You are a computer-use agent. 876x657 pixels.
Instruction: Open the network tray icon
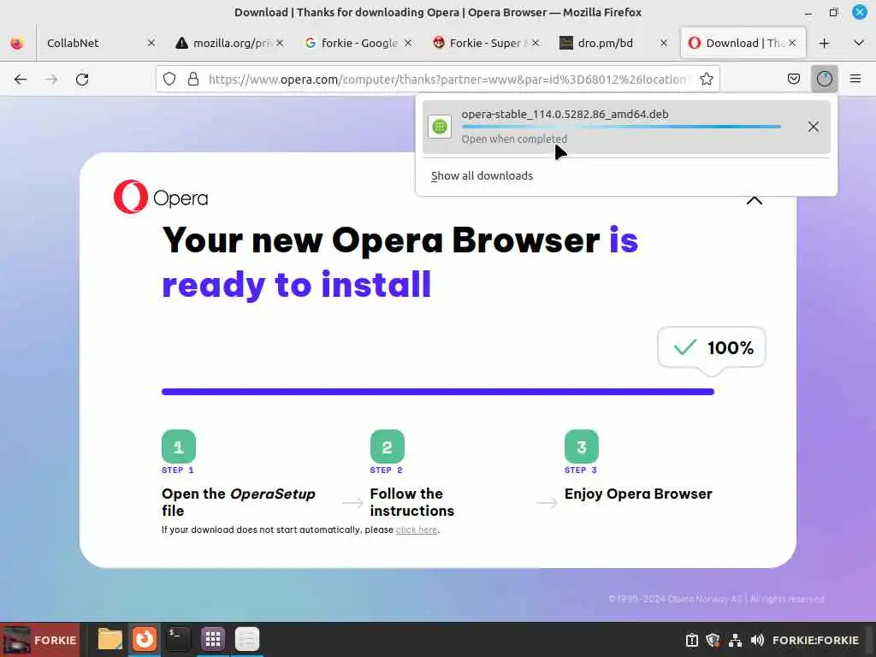tap(735, 640)
